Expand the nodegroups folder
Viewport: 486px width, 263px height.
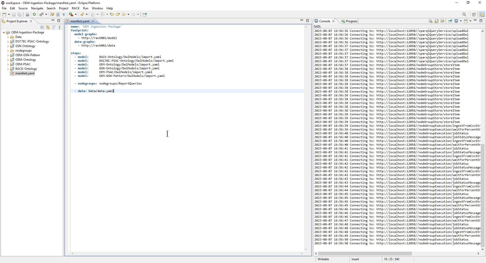point(8,51)
